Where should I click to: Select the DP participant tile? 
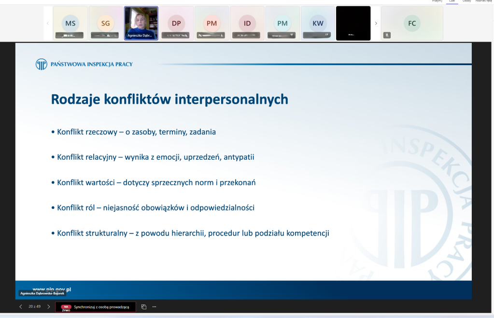tap(176, 23)
